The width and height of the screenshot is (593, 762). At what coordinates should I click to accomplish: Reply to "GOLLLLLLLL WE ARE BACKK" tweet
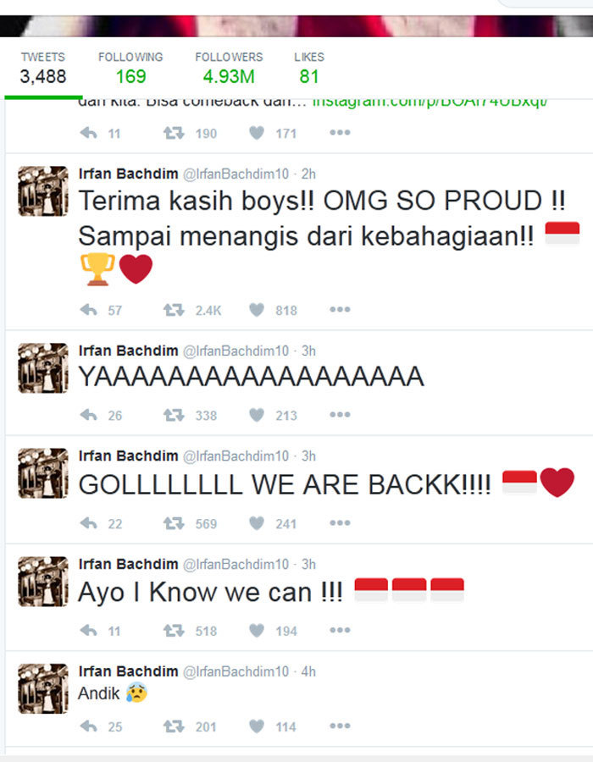88,523
